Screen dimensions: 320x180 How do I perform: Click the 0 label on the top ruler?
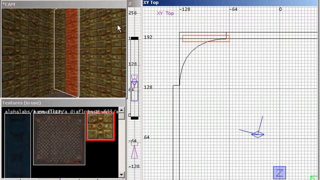click(x=280, y=9)
